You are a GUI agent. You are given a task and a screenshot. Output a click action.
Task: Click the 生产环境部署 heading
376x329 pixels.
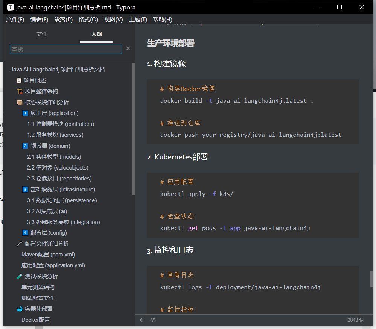pos(170,43)
